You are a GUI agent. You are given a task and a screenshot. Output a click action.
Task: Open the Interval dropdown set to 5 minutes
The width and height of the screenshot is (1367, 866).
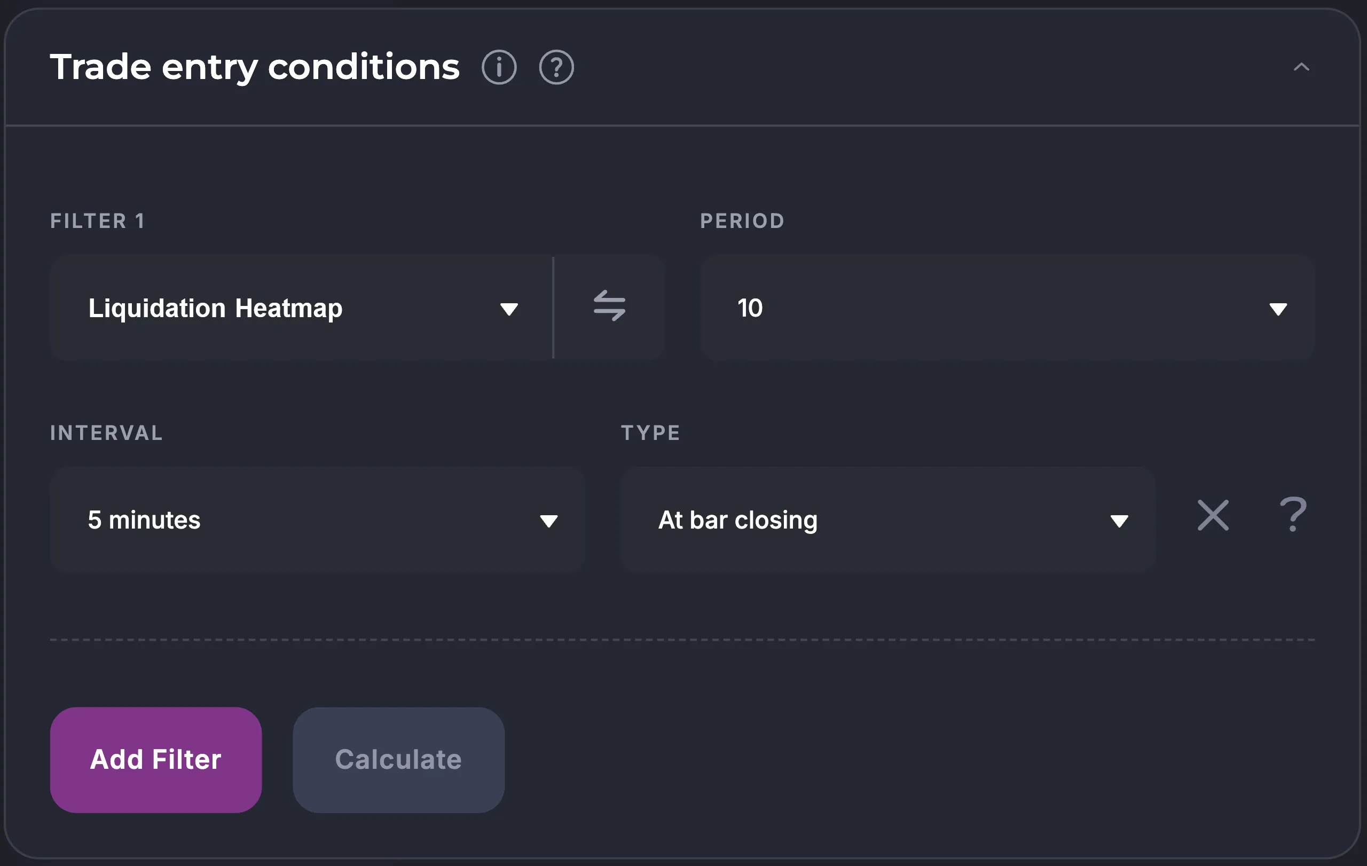[x=317, y=520]
